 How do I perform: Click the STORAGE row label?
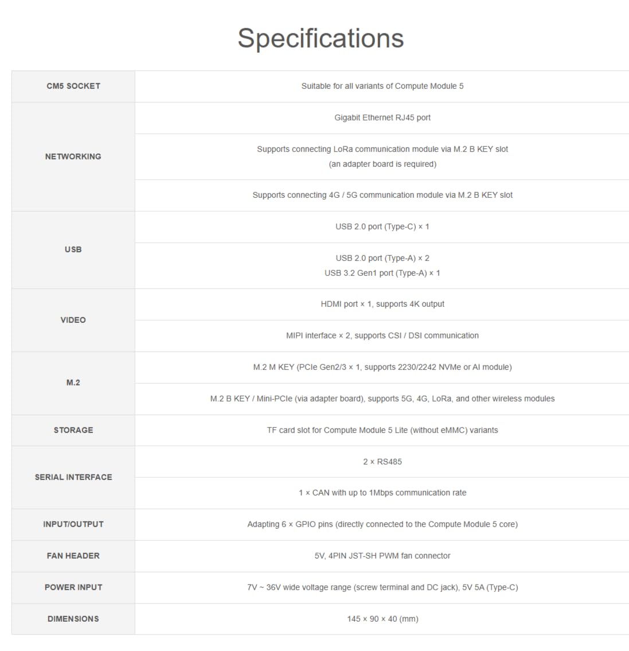[x=73, y=430]
